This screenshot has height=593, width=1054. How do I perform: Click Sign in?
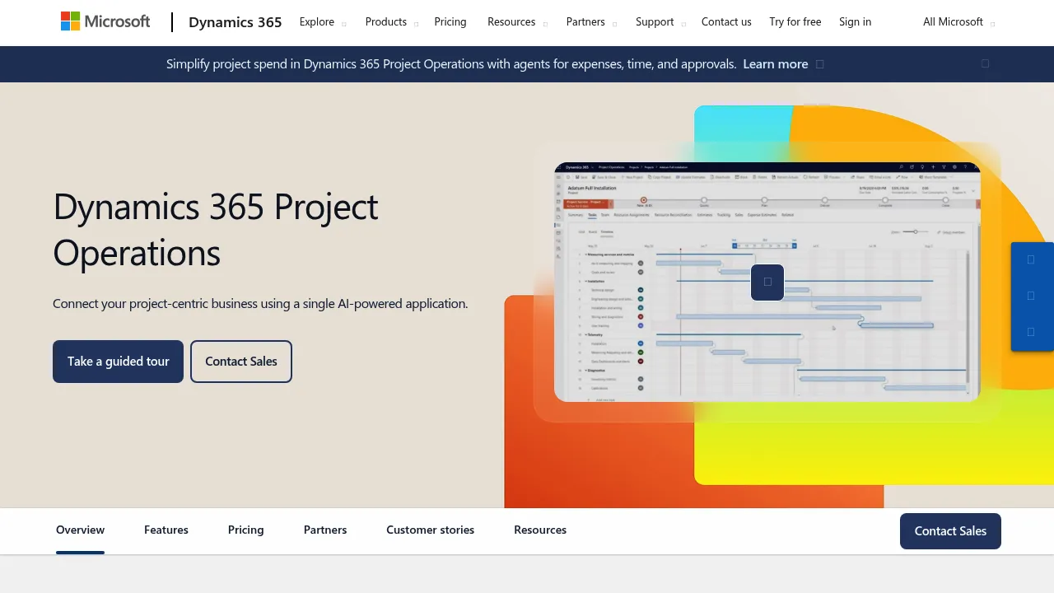[855, 22]
